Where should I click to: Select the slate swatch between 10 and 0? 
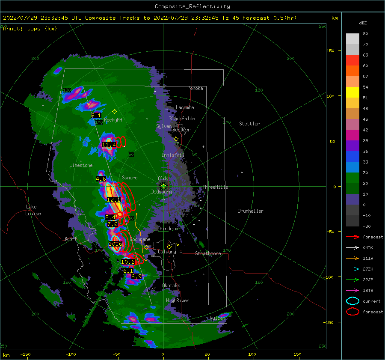click(352, 199)
